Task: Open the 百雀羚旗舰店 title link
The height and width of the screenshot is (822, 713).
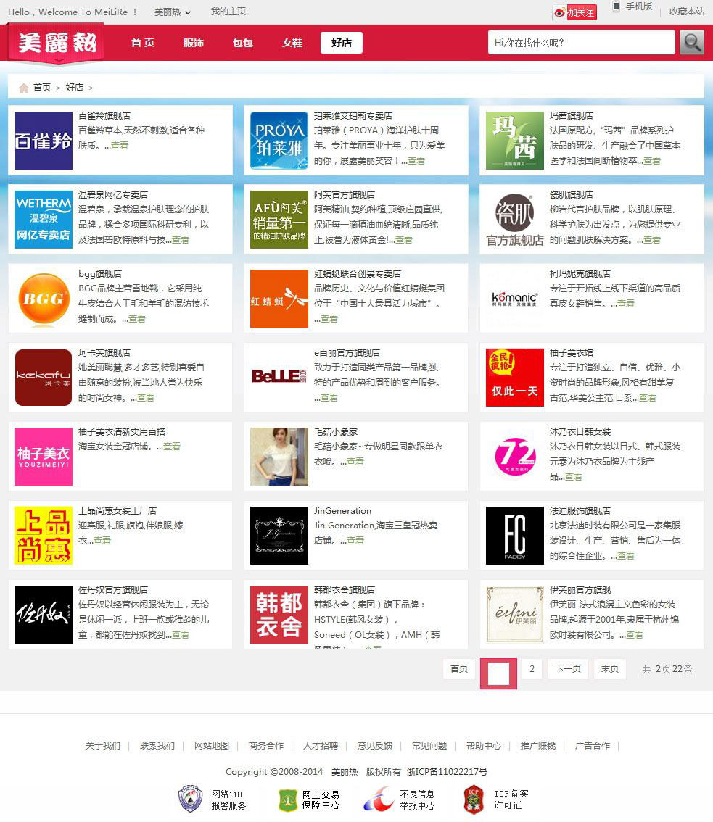Action: (104, 115)
